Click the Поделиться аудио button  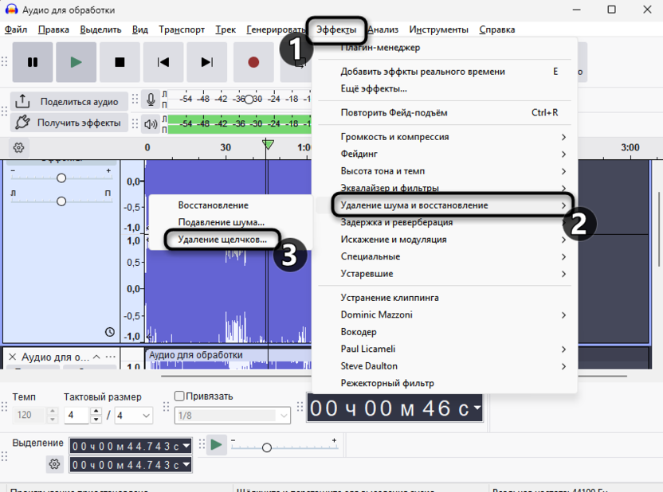(x=68, y=102)
